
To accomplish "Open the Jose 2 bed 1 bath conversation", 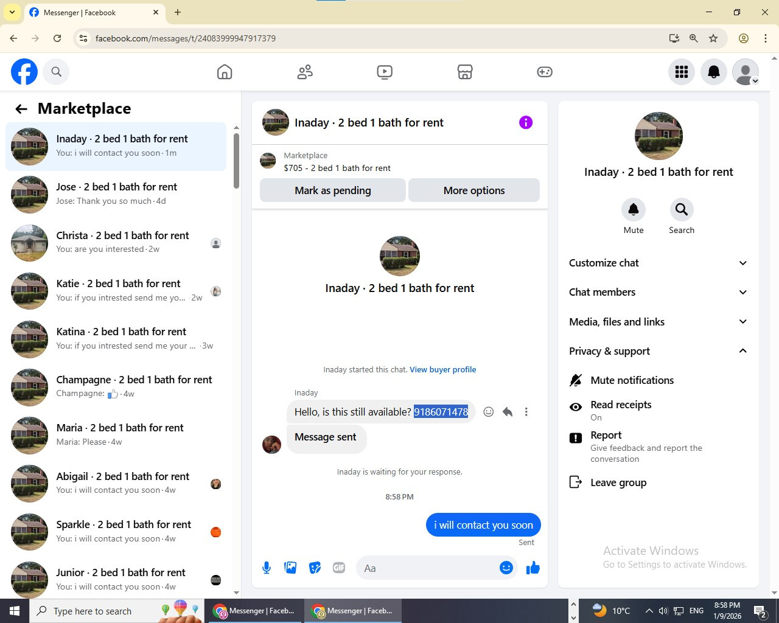I will click(116, 195).
